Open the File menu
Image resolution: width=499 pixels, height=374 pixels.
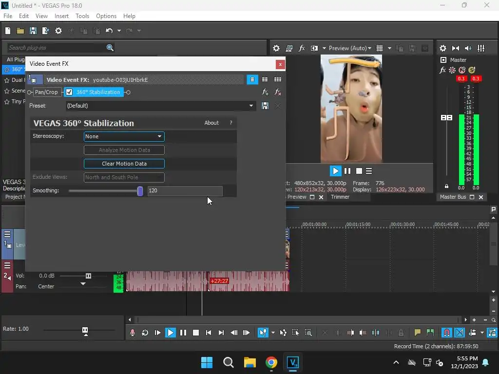[x=8, y=16]
